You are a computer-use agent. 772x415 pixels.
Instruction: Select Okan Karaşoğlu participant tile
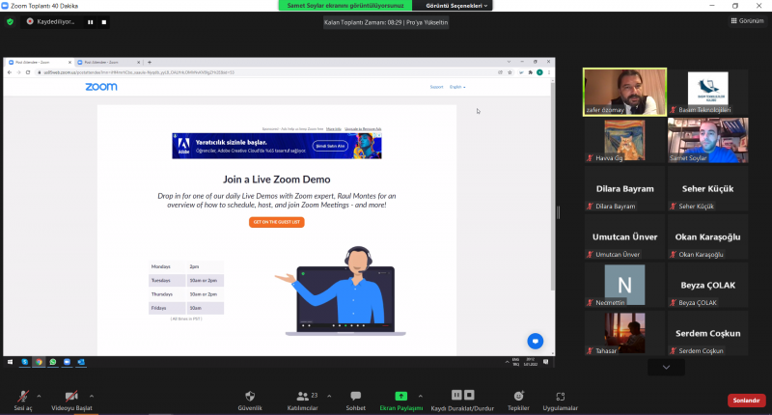coord(708,236)
